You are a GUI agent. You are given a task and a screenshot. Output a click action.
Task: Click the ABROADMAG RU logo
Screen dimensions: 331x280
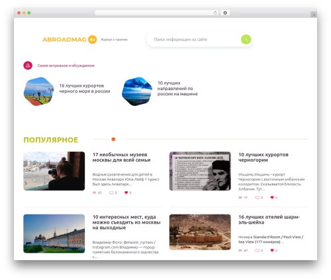pyautogui.click(x=70, y=40)
